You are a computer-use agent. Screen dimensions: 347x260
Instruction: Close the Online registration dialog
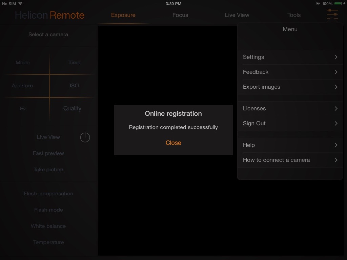coord(173,143)
